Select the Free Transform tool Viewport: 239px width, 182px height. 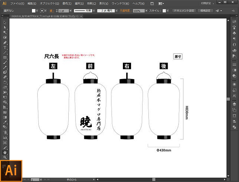point(5,97)
